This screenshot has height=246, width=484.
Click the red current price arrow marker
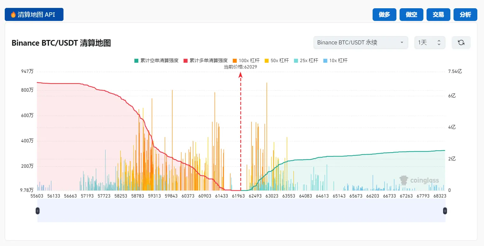(x=241, y=75)
